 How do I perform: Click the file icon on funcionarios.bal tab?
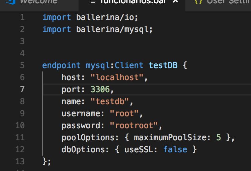pos(93,2)
